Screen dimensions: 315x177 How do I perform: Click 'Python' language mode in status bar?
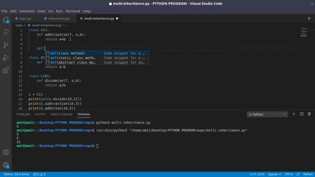[308, 174]
